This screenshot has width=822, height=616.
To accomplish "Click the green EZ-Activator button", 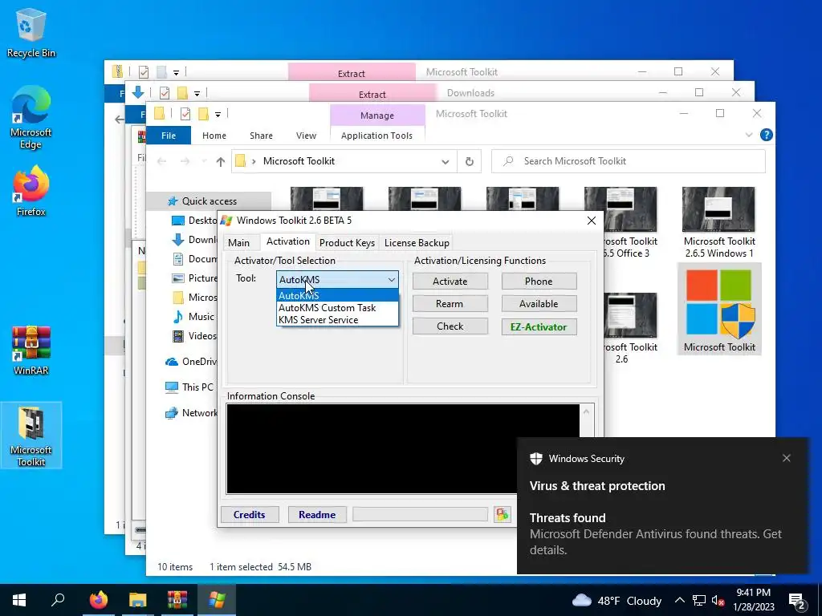I will 539,327.
